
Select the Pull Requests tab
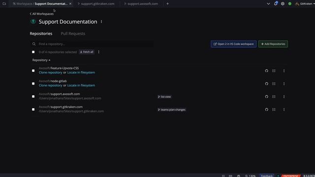coord(73,33)
